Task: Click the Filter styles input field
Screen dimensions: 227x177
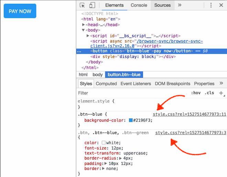Action: [x=131, y=93]
